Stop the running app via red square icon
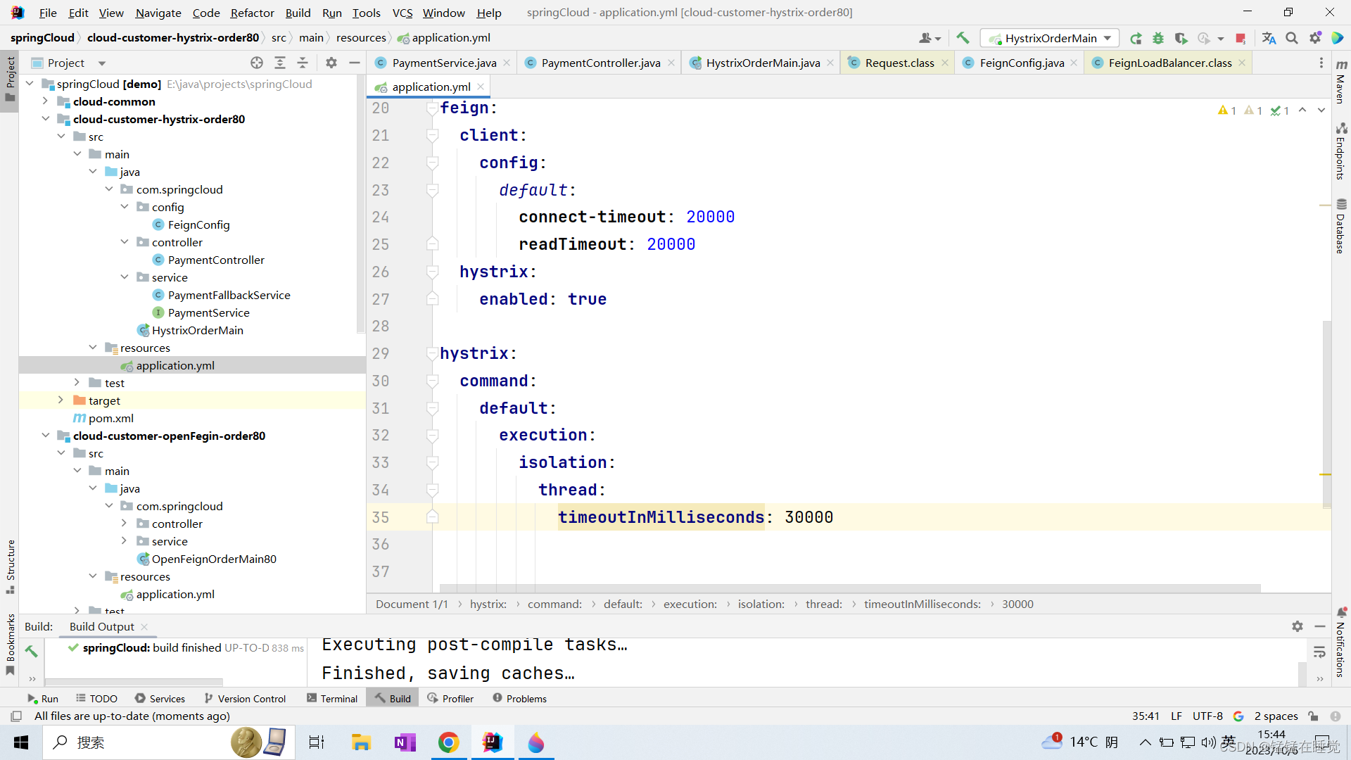This screenshot has width=1351, height=760. point(1241,38)
